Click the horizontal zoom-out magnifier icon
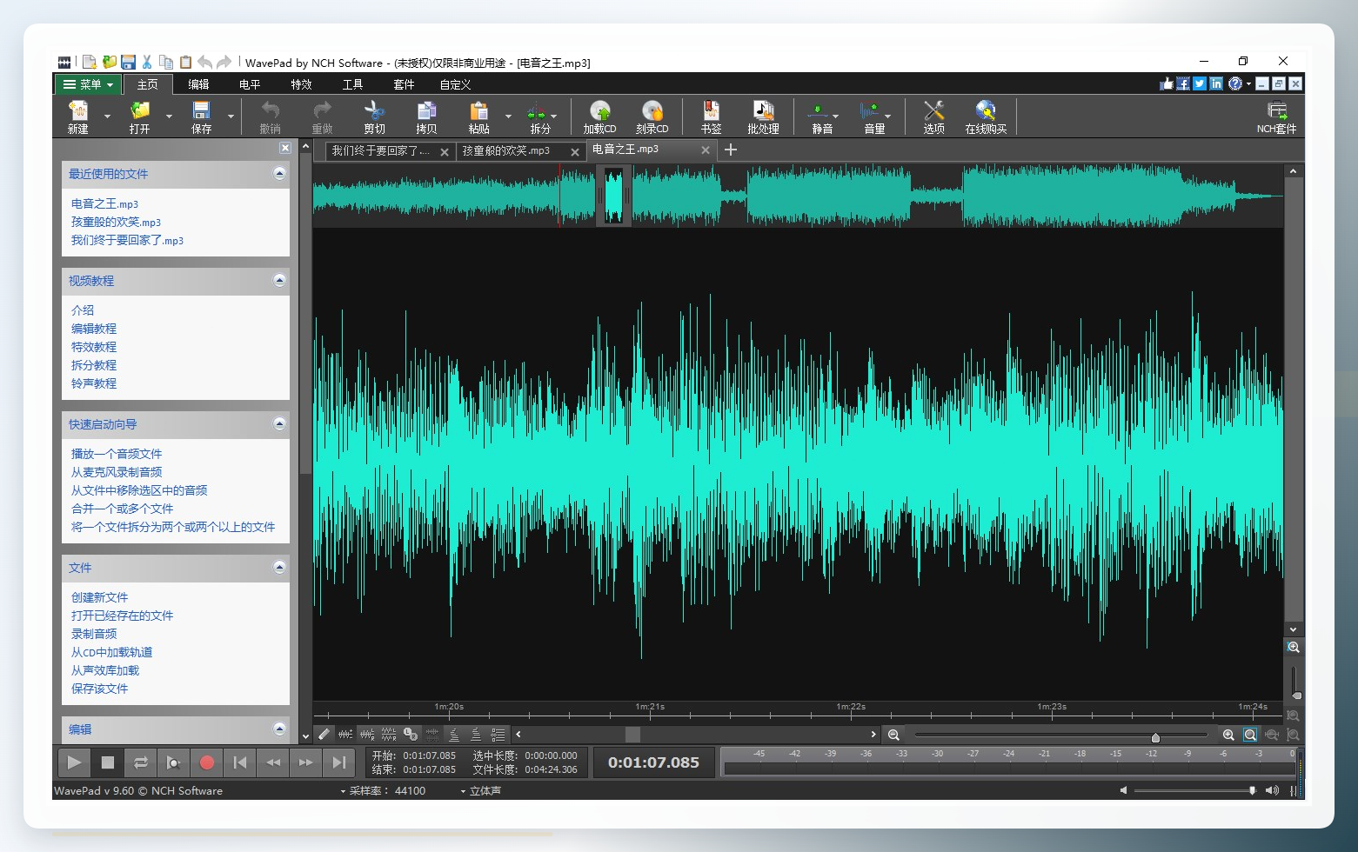 tap(893, 735)
